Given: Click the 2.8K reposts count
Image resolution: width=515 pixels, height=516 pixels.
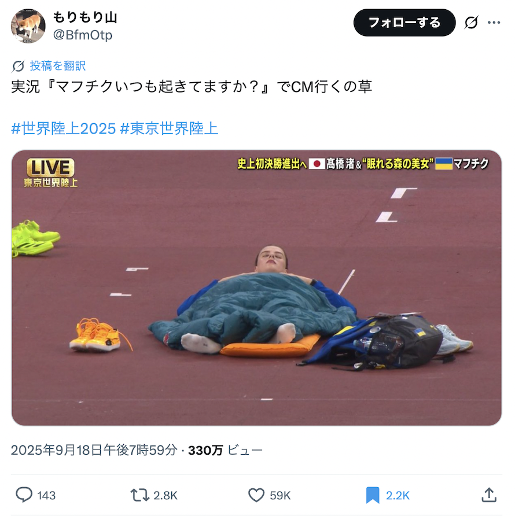Looking at the screenshot, I should [x=165, y=495].
